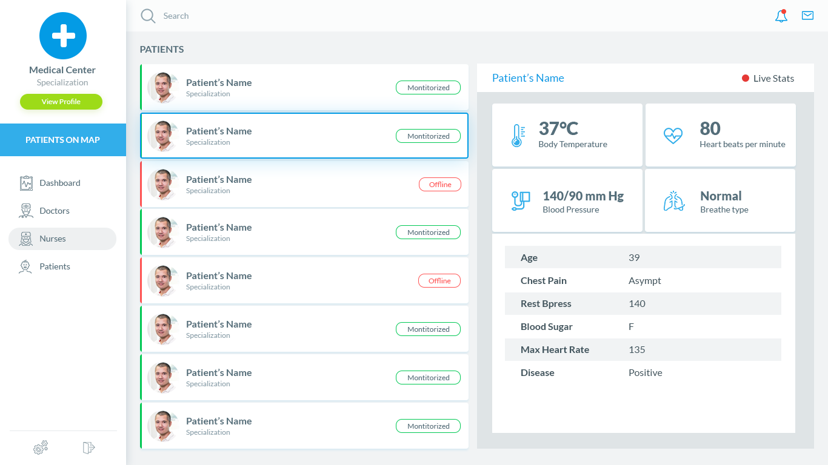Screen dimensions: 828x465
Task: Click the heart rate icon
Action: coord(673,135)
